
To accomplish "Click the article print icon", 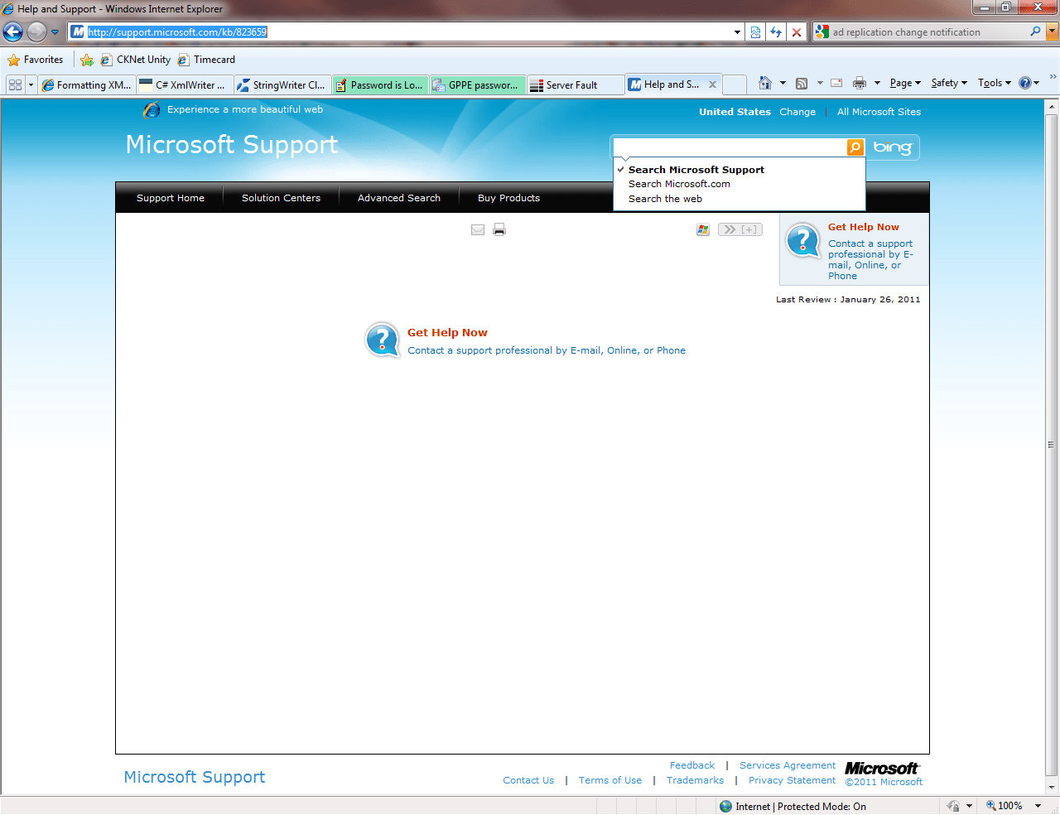I will click(x=499, y=229).
